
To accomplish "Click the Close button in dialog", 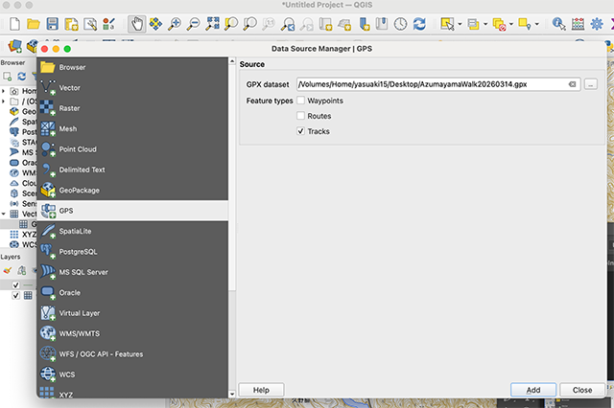I will 582,390.
